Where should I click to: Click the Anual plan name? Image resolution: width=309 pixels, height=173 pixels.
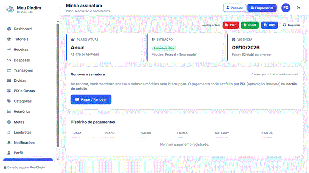[78, 48]
